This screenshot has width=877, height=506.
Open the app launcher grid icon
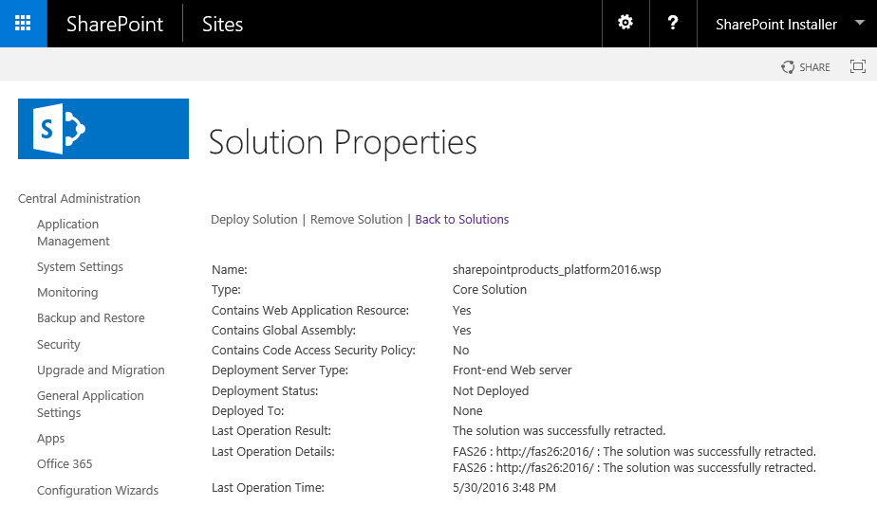[23, 24]
